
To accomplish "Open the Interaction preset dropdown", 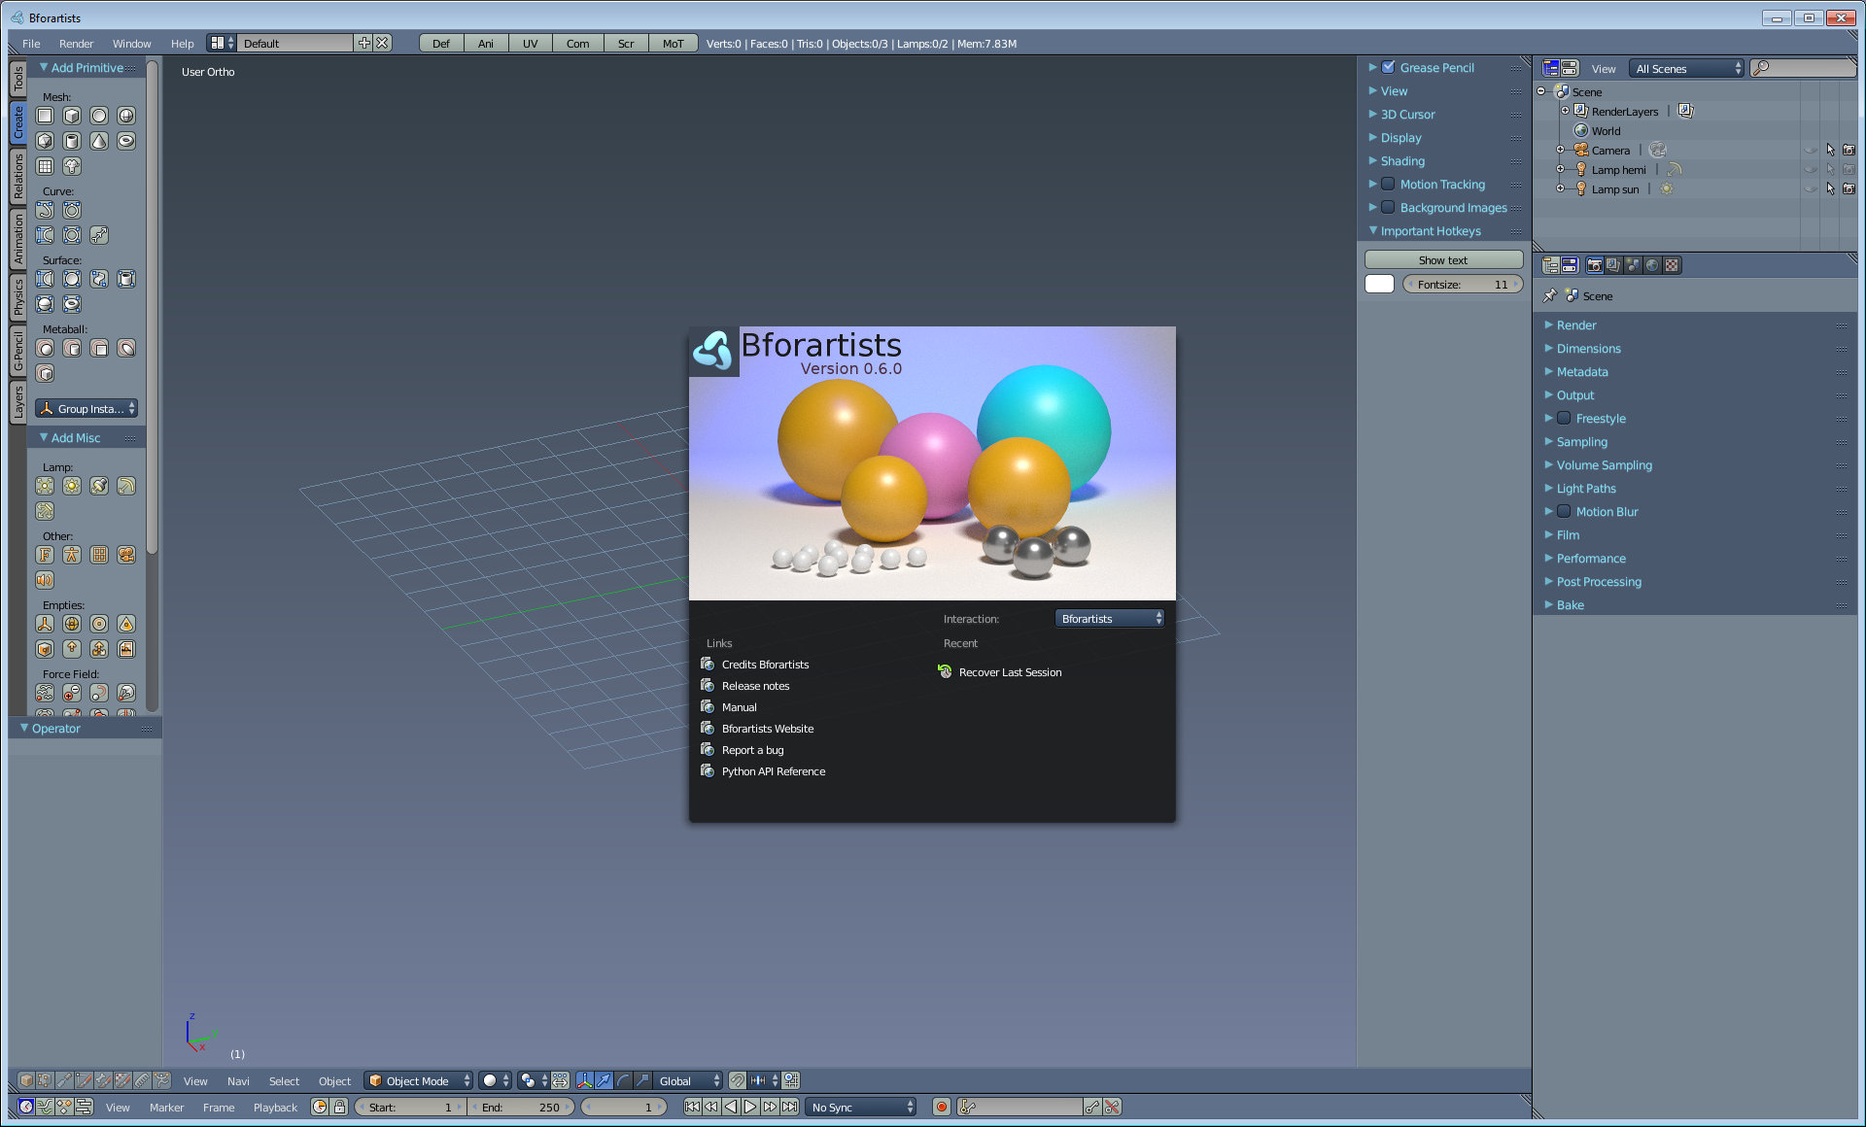I will (x=1109, y=619).
